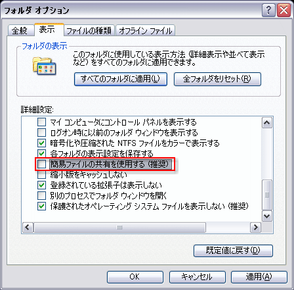Check 縮小版をキャッシュしない option

pyautogui.click(x=41, y=175)
